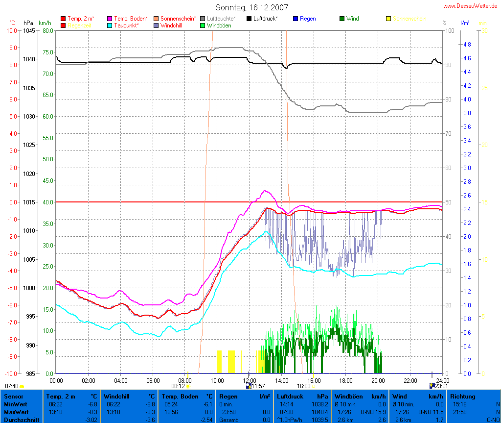501x423 pixels.
Task: Click the magenta Temp. Boden color swatch
Action: pos(110,19)
